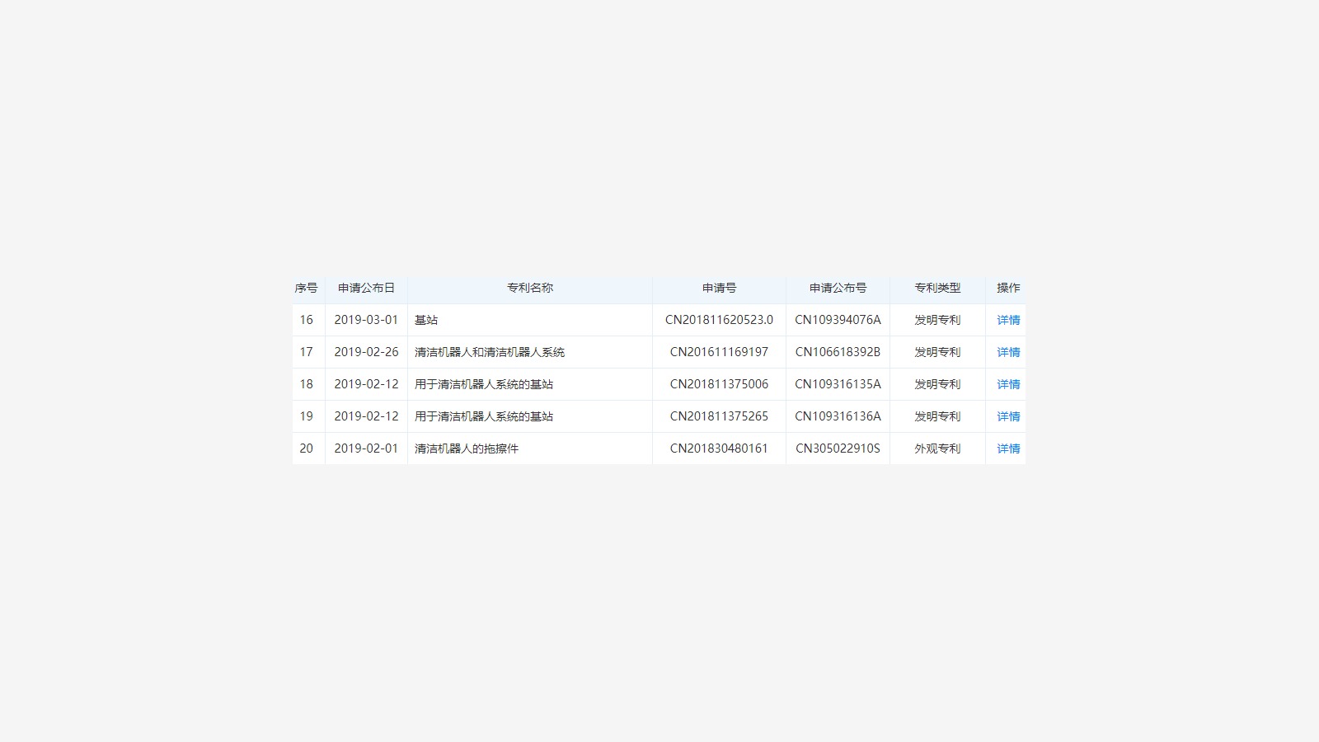
Task: Click 发明专利 type in row 16
Action: tap(937, 320)
